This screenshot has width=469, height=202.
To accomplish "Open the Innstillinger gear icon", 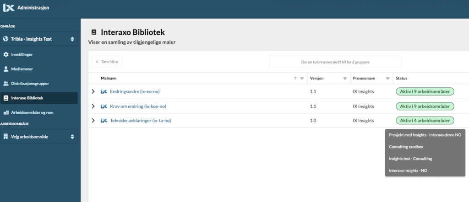I will [x=5, y=54].
